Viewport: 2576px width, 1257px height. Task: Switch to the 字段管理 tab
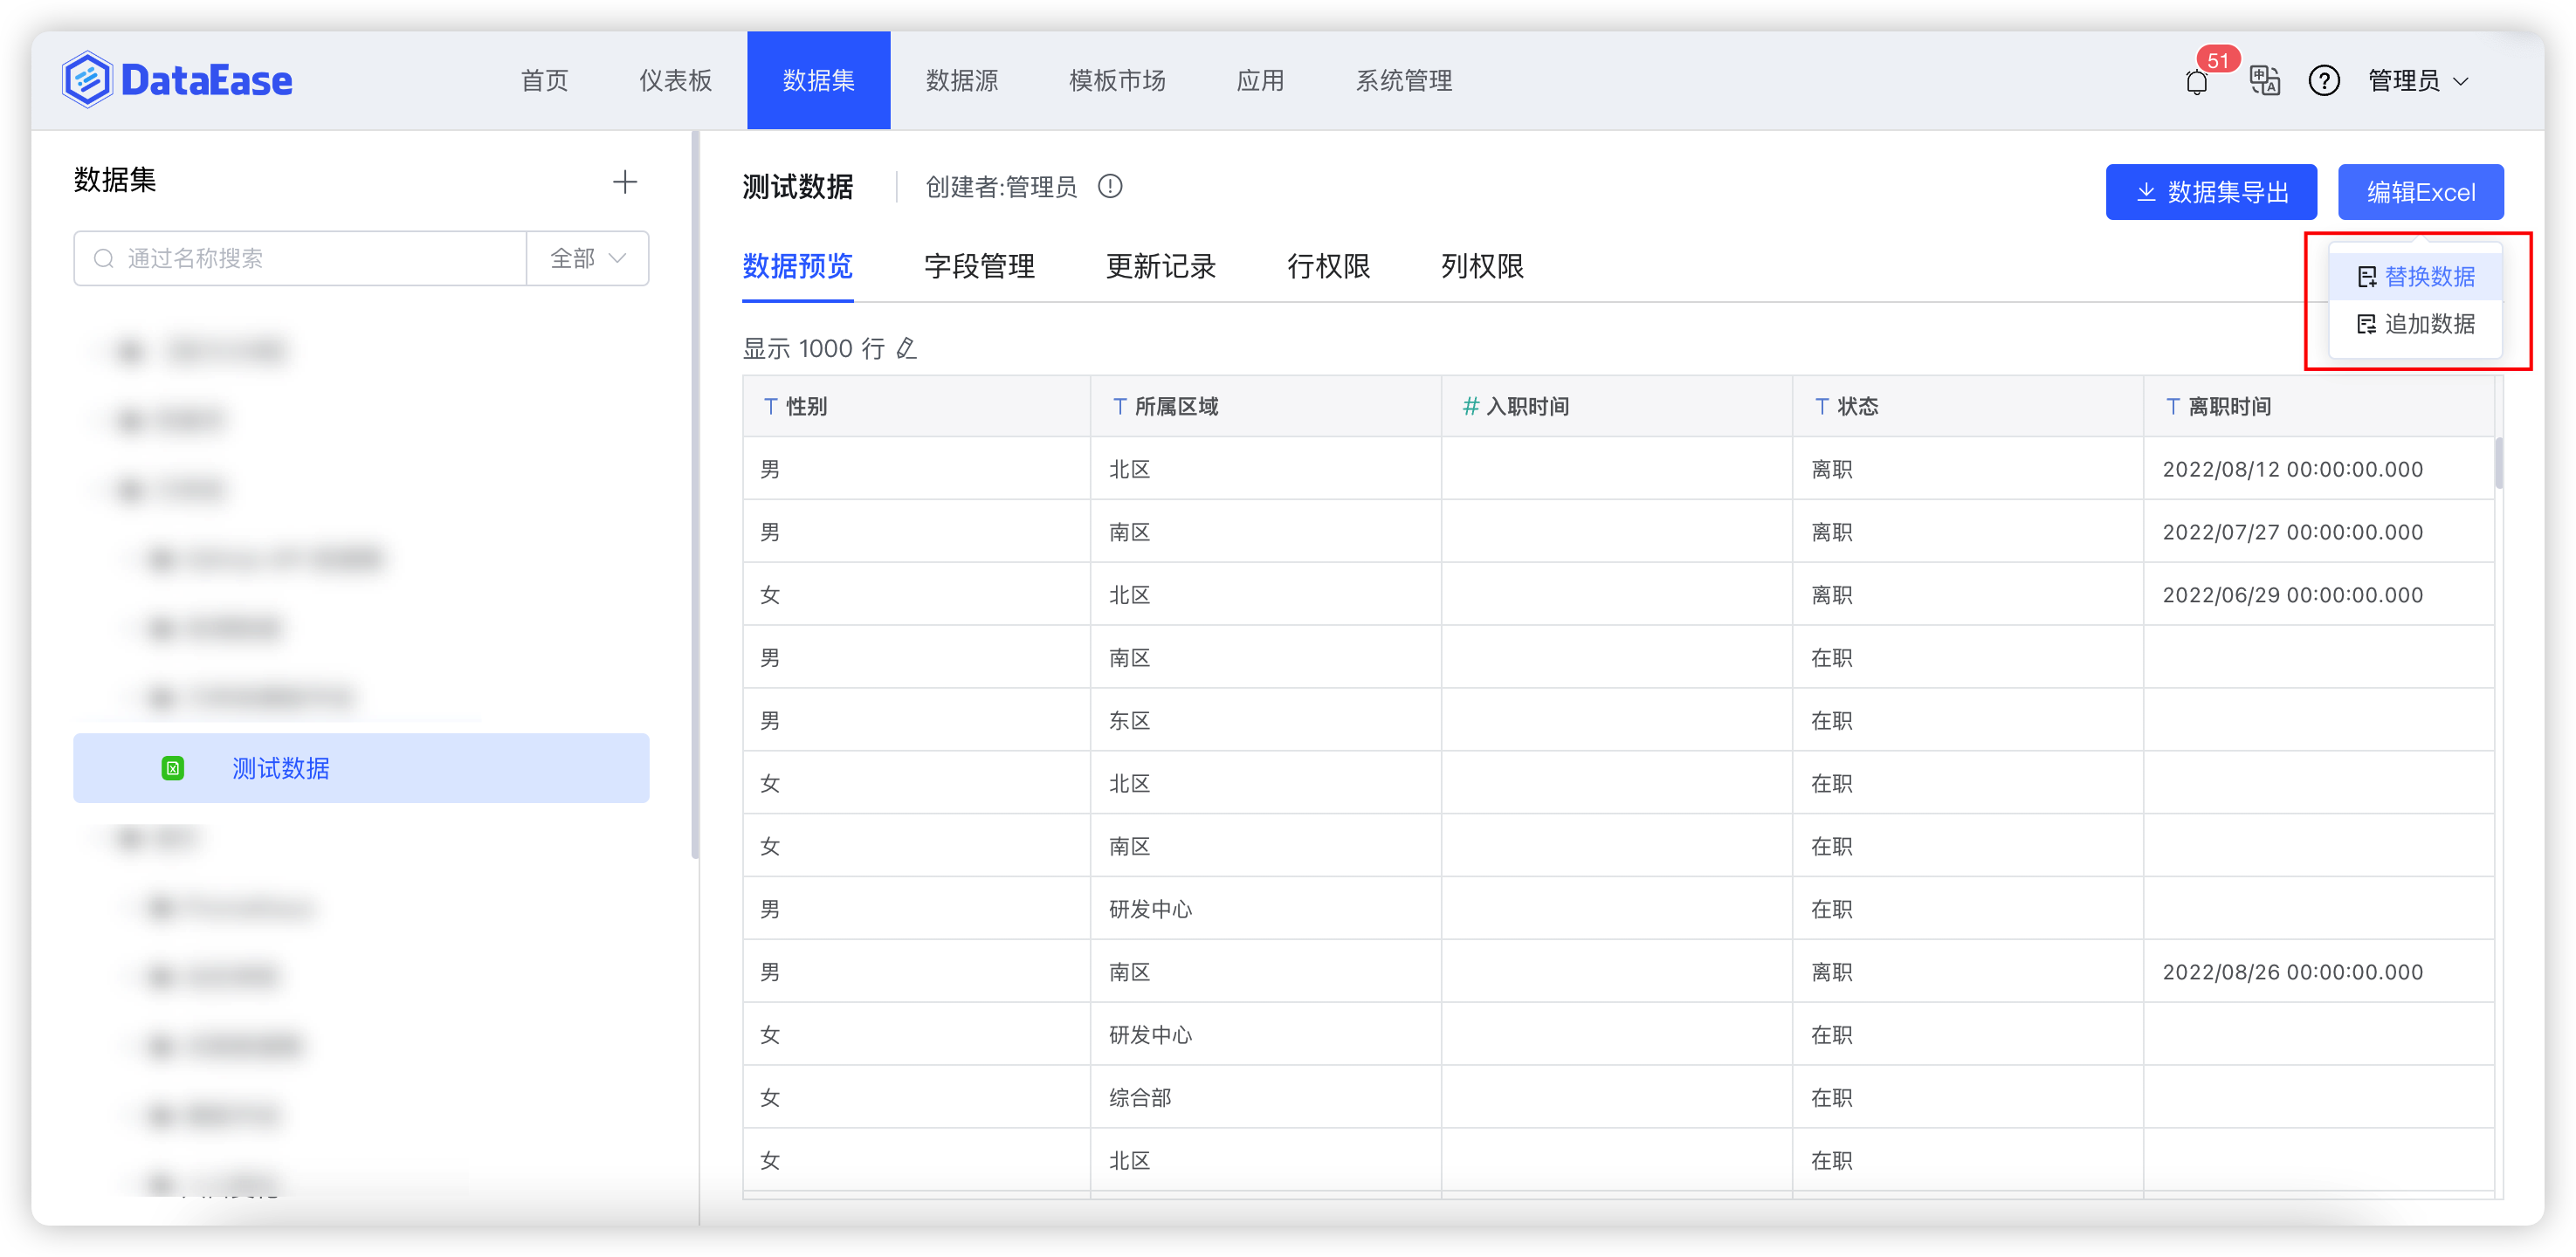(x=979, y=267)
